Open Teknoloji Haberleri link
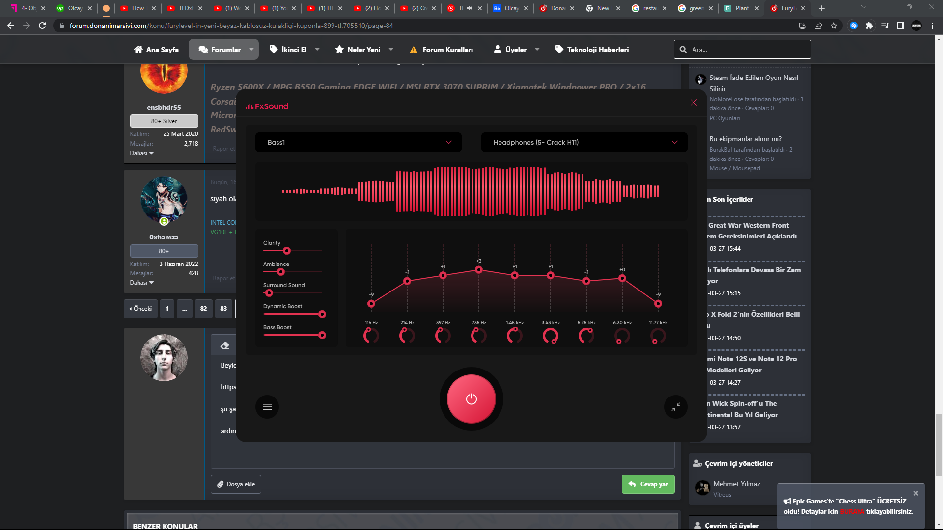Image resolution: width=943 pixels, height=530 pixels. point(592,50)
